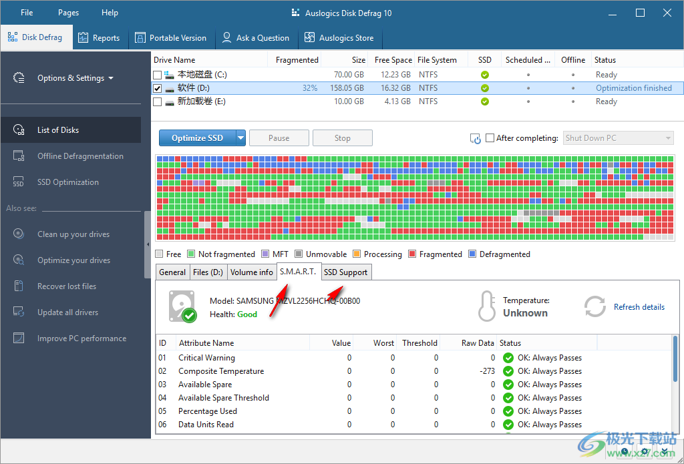Select the Percentage Used attribute row

pos(413,411)
